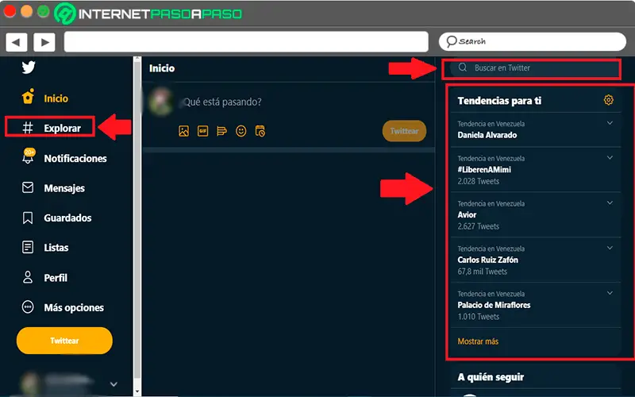Click the browser address bar
The width and height of the screenshot is (635, 397).
point(246,42)
